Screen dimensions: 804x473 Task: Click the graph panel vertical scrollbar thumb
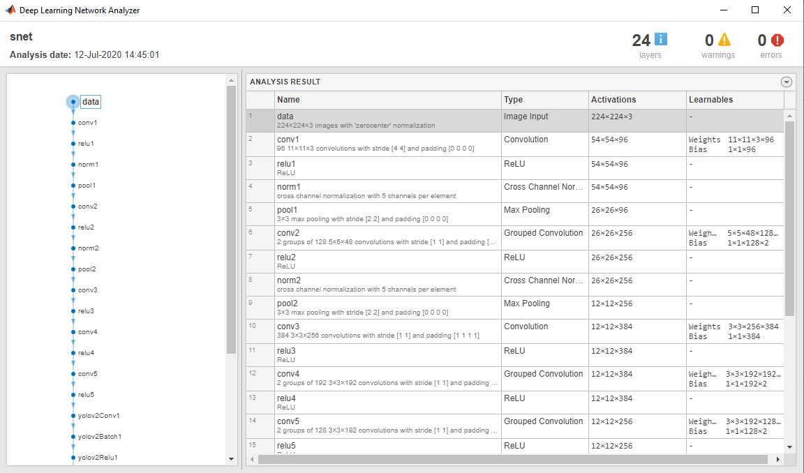point(231,220)
